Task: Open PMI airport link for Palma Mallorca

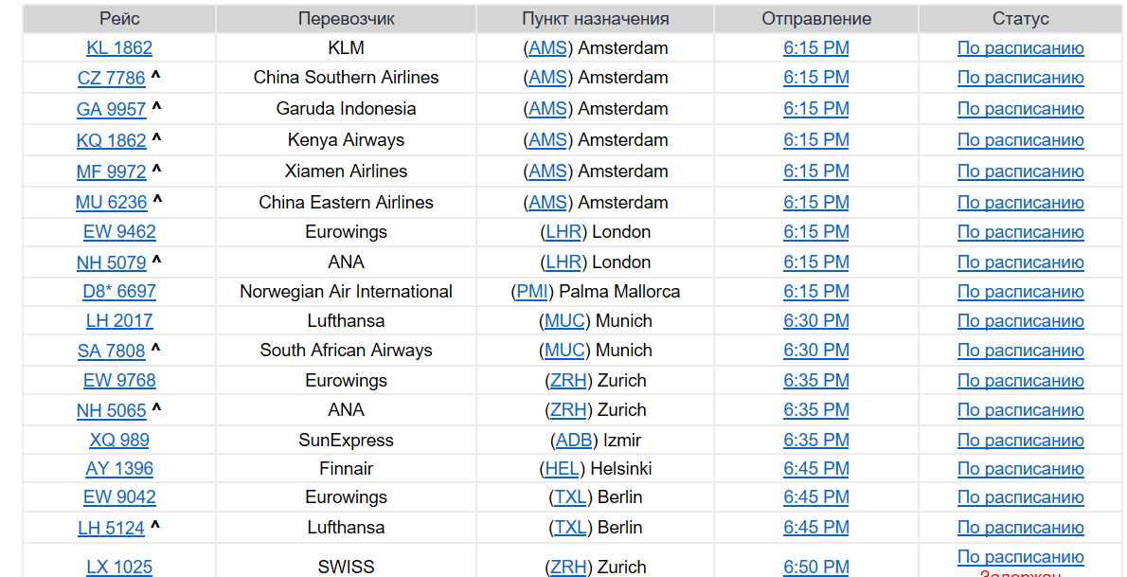Action: click(x=532, y=292)
